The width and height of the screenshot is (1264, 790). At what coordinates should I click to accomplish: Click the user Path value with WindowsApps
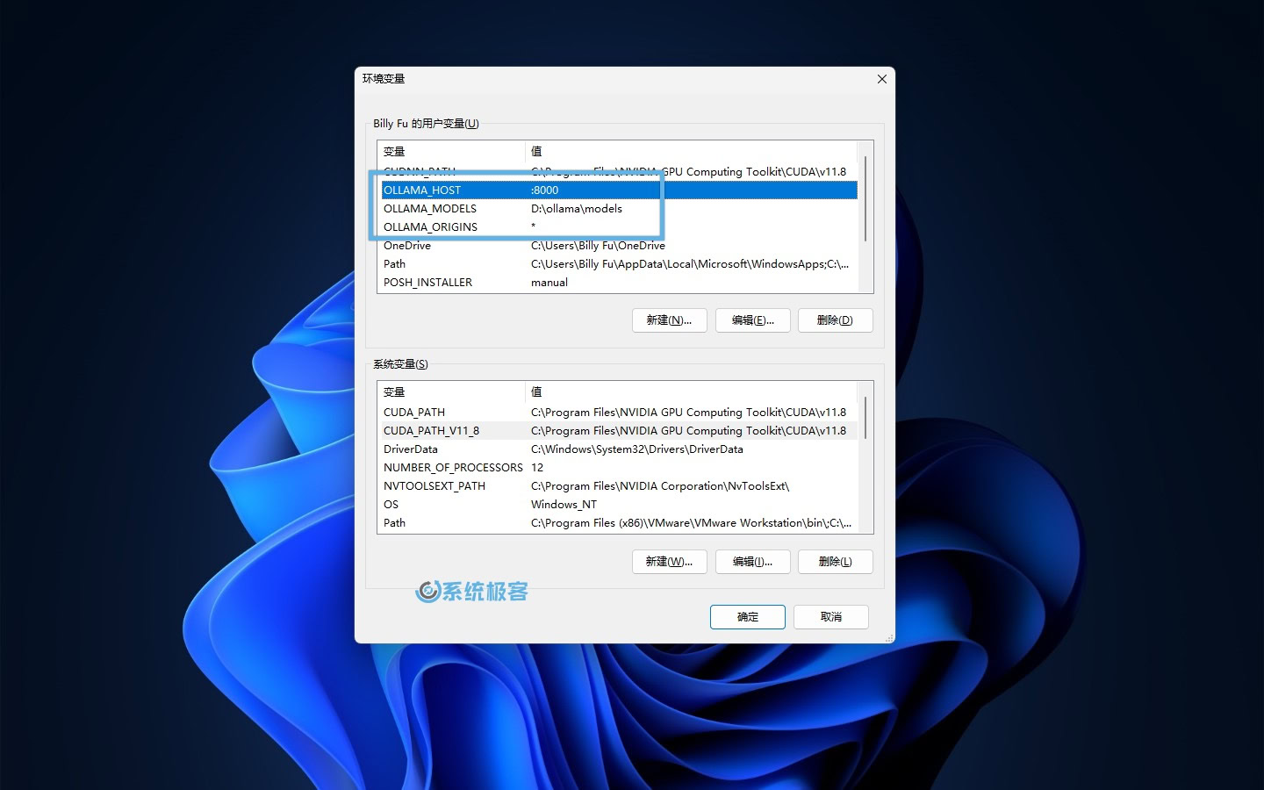(689, 263)
